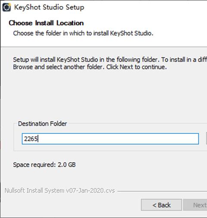Image resolution: width=207 pixels, height=218 pixels.
Task: Click the grayed-out Next button
Action: click(195, 205)
